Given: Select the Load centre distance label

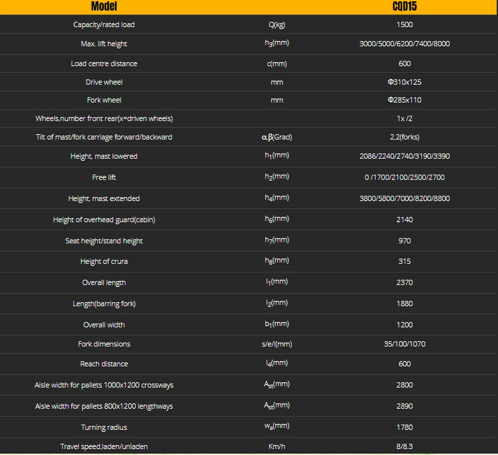Looking at the screenshot, I should tap(104, 63).
